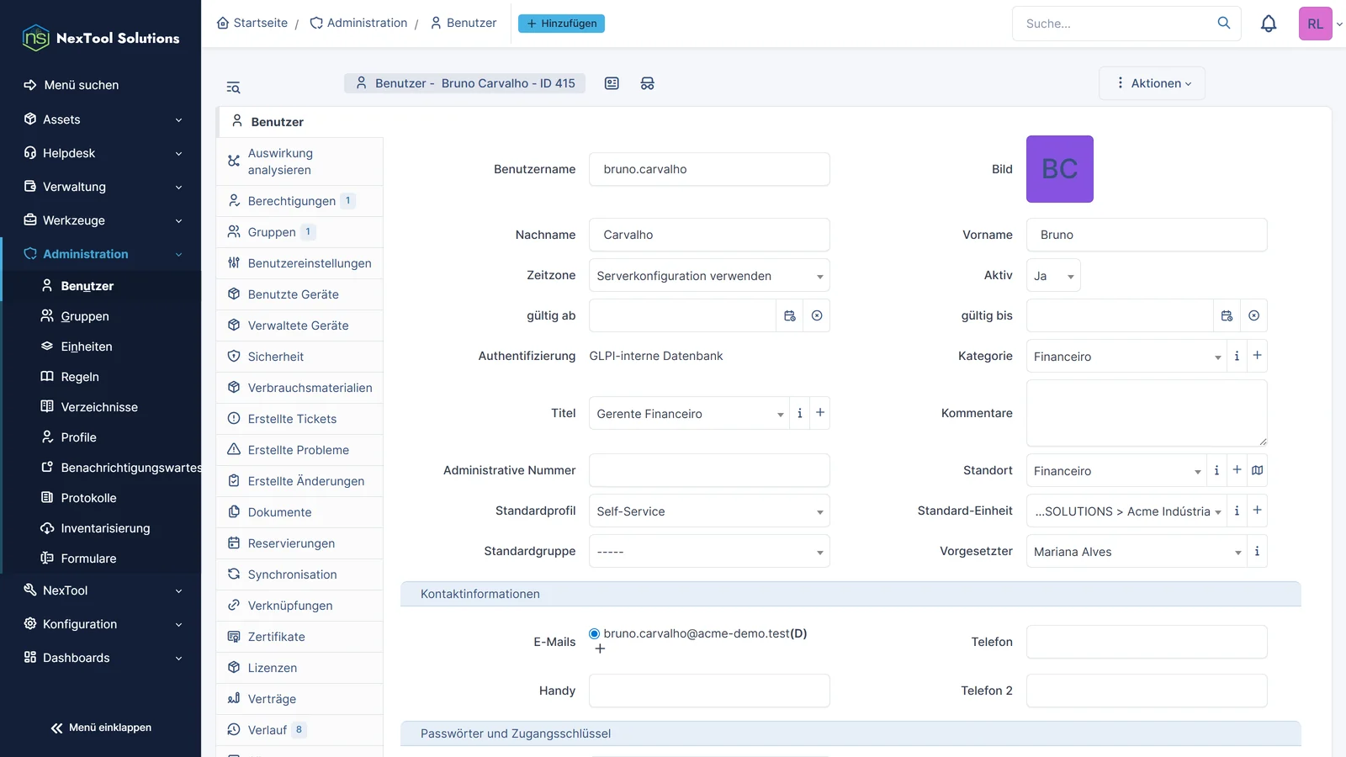Open the Aktionen menu button
The image size is (1346, 757).
point(1152,83)
